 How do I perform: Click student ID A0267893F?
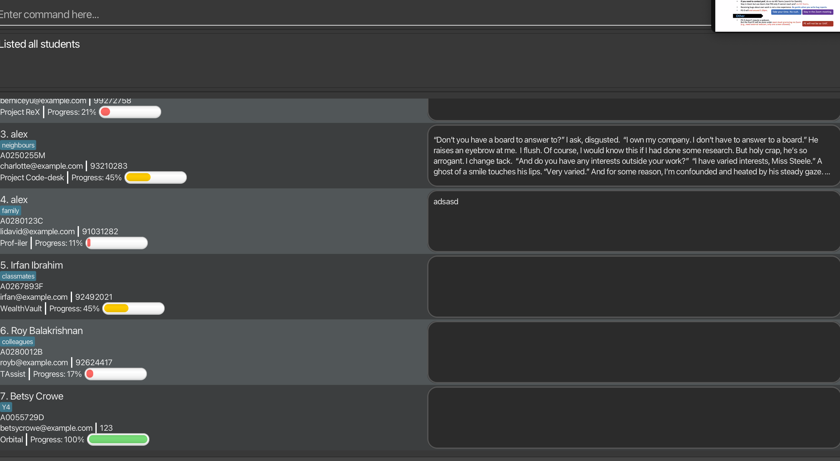tap(22, 286)
